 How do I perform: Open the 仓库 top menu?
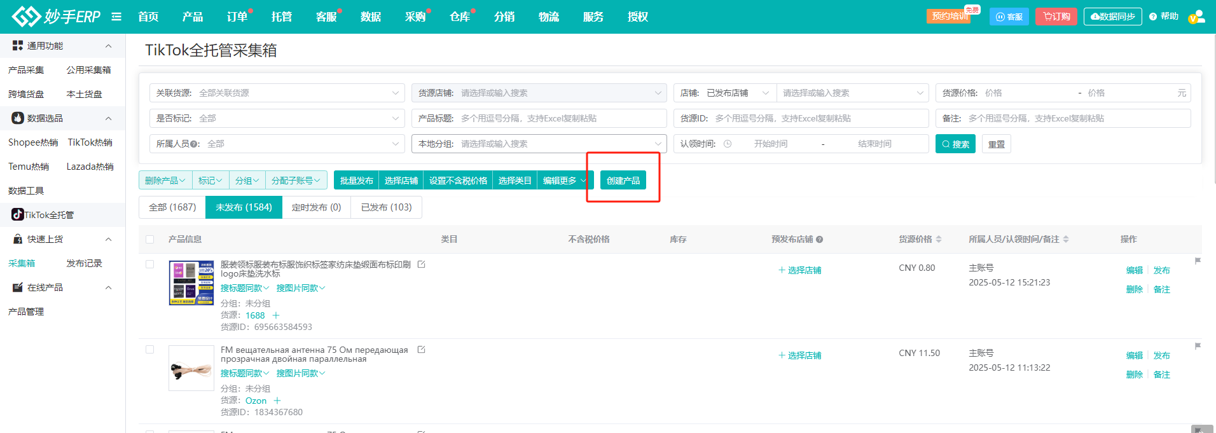click(460, 17)
